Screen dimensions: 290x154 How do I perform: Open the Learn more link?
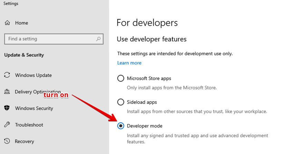129,63
